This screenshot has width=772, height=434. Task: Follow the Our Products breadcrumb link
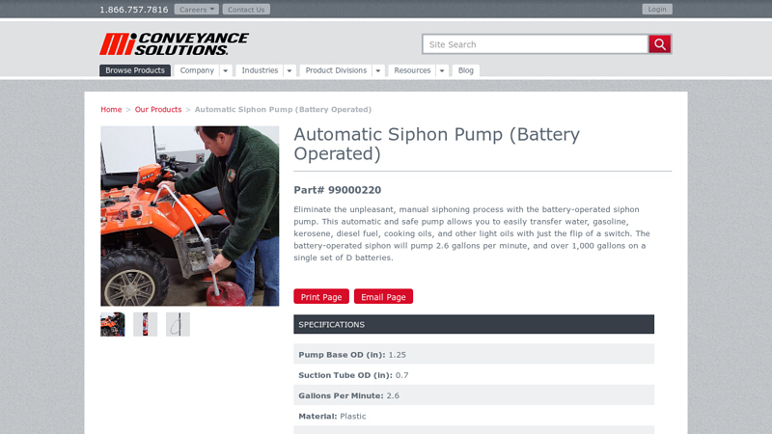(x=158, y=109)
